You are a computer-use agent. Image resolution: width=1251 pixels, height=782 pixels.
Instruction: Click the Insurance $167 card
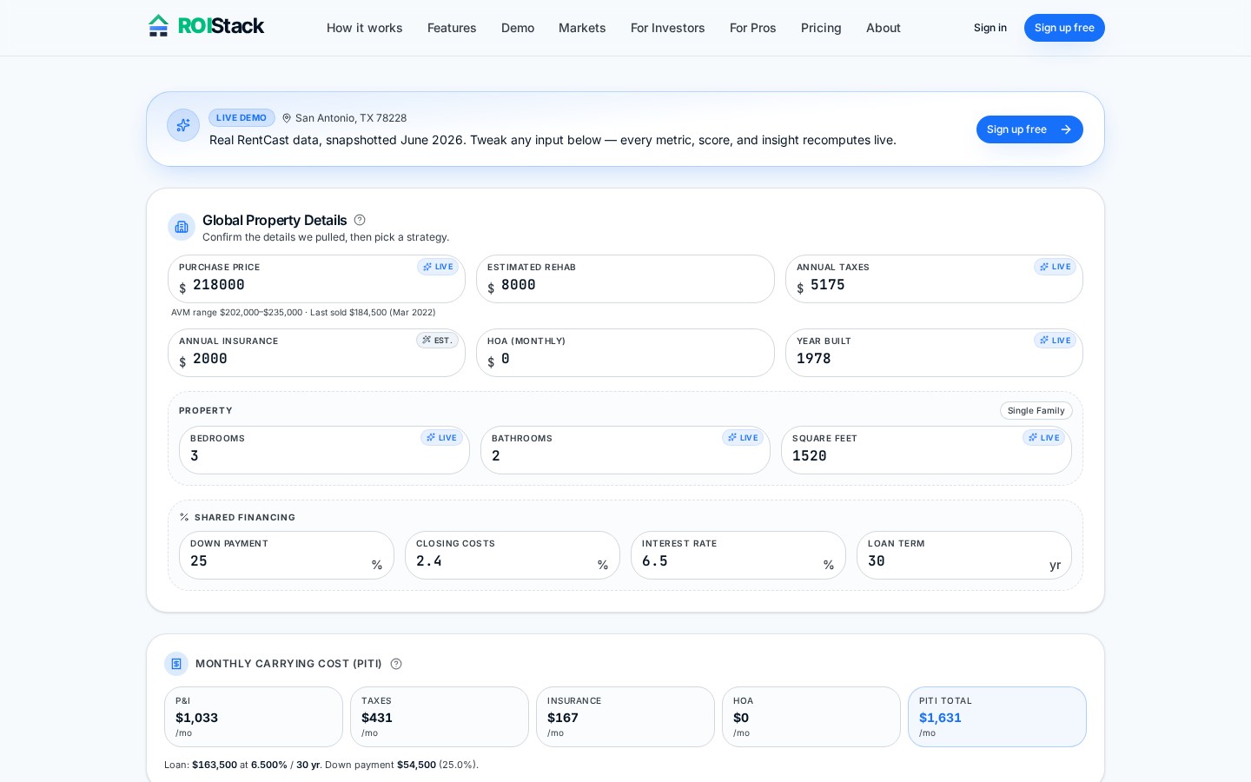point(625,717)
